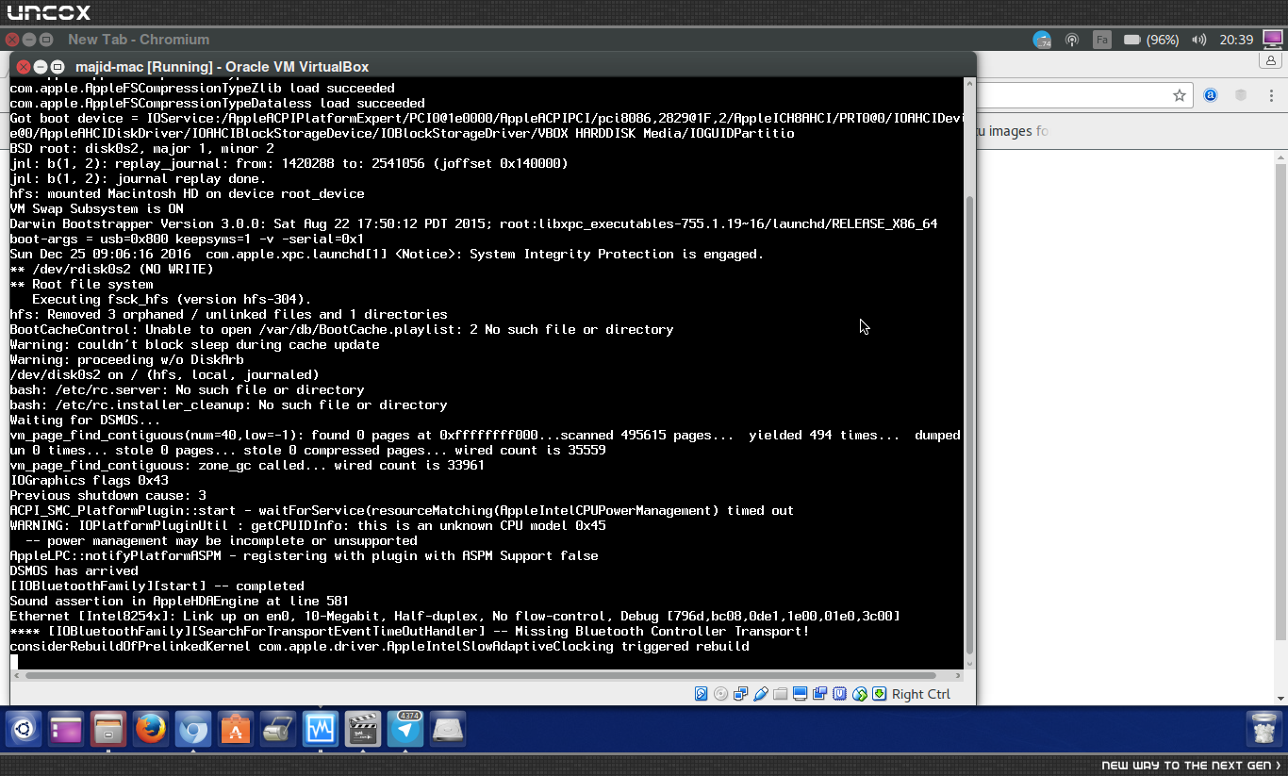The width and height of the screenshot is (1288, 776).
Task: Bookmark the page with the Chromium star icon
Action: pos(1180,95)
